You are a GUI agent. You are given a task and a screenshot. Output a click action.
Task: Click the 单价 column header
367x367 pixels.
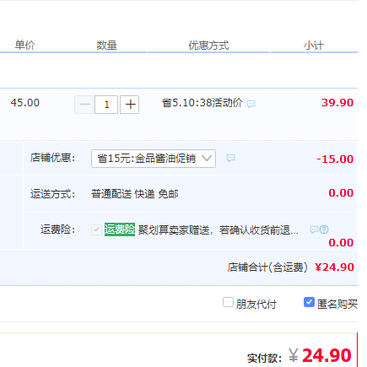(x=24, y=45)
